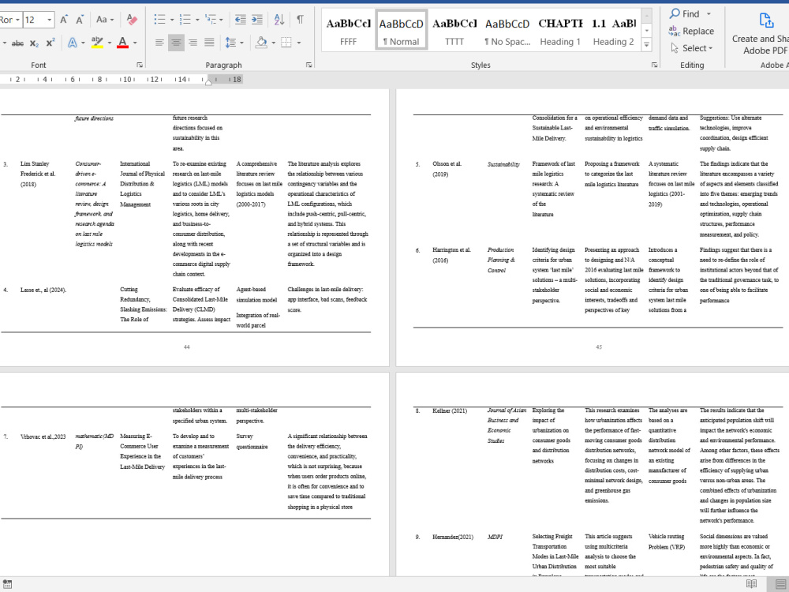Increase the paragraph indent
789x592 pixels.
coord(257,20)
